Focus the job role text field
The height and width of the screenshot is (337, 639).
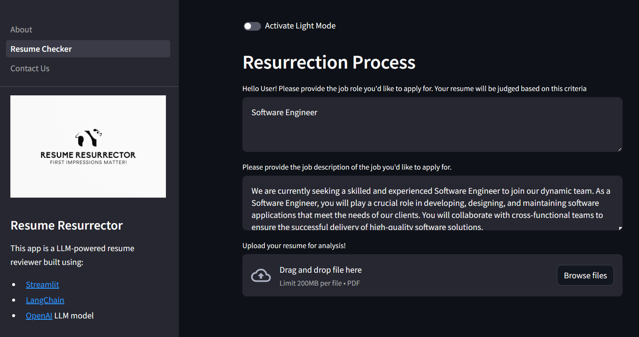point(432,124)
